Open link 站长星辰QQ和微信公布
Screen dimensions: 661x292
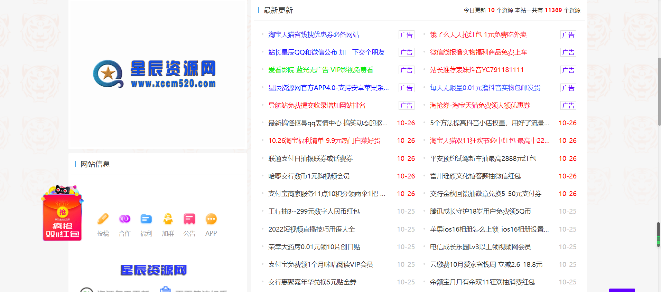pyautogui.click(x=326, y=52)
